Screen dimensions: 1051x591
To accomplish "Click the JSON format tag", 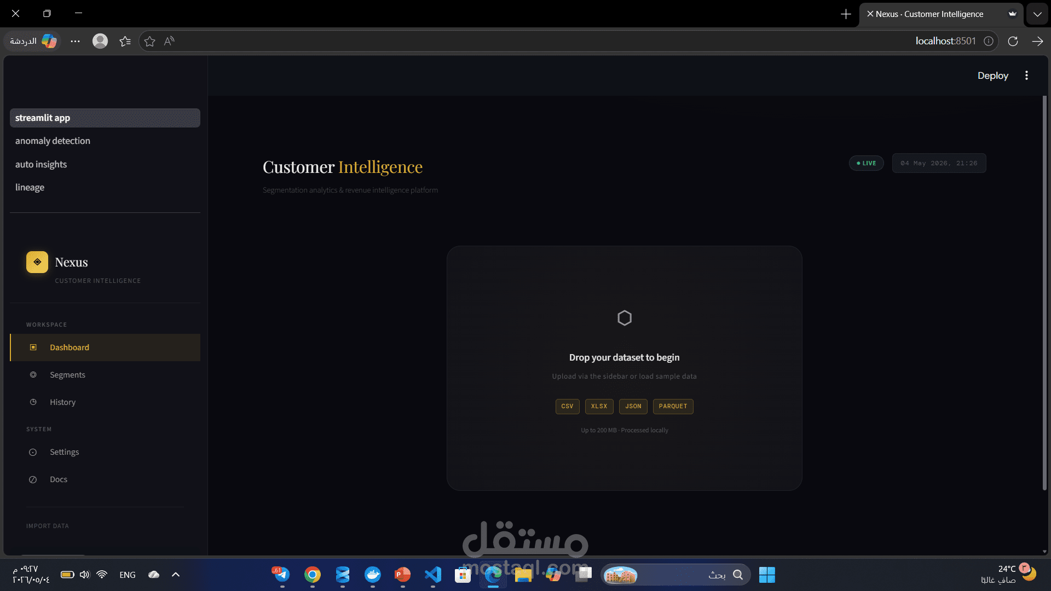I will [x=633, y=407].
